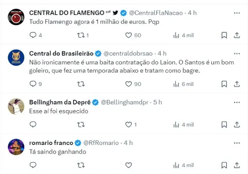Reply to romario franco's tweet
The width and height of the screenshot is (248, 174).
(34, 165)
